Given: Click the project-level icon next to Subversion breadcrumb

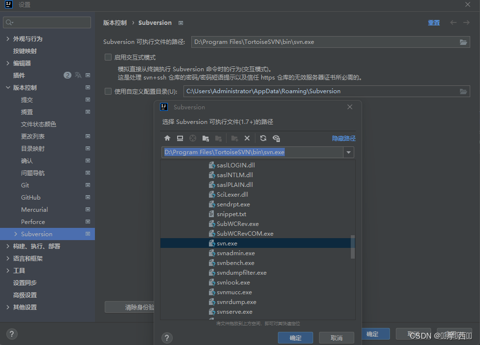Looking at the screenshot, I should (181, 23).
